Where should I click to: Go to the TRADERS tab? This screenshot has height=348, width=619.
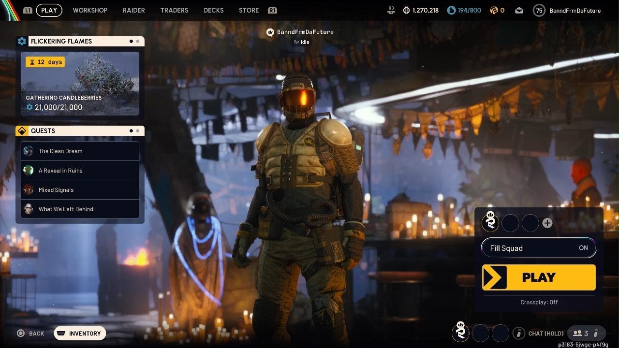pos(174,10)
